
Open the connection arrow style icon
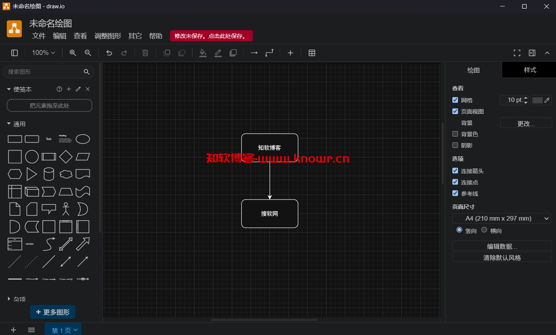click(x=254, y=53)
